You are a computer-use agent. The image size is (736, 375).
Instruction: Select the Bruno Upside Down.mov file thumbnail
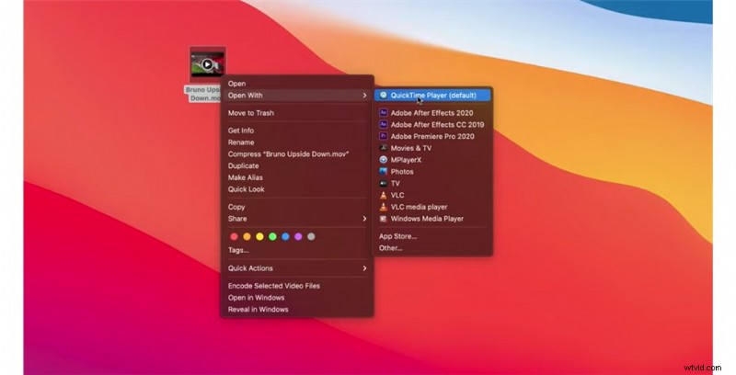point(208,64)
